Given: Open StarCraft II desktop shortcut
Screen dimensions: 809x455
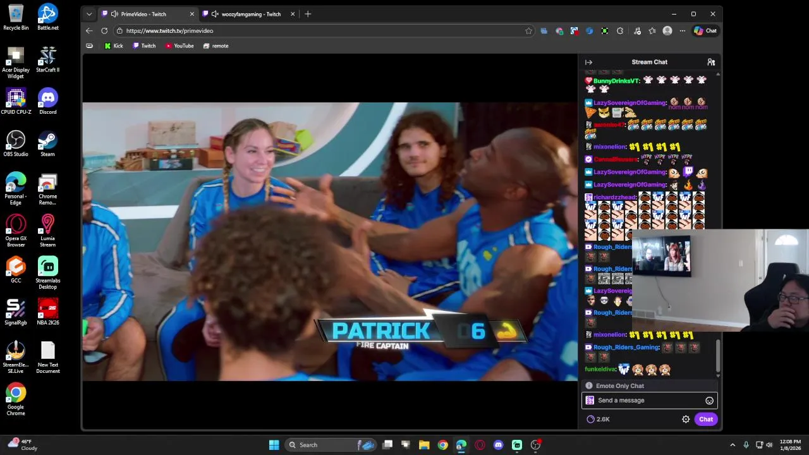Looking at the screenshot, I should coord(48,59).
